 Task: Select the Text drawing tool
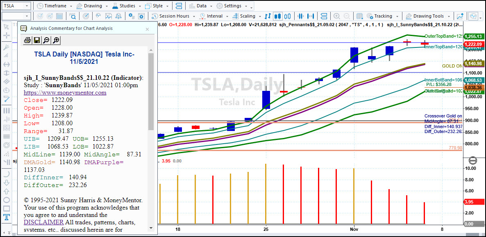click(7, 217)
